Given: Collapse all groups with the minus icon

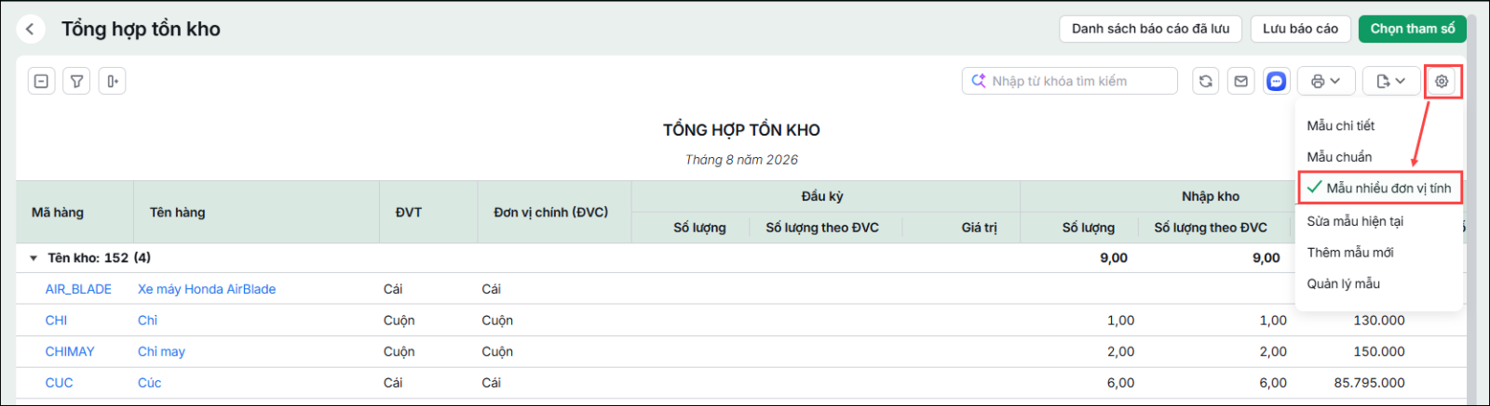Looking at the screenshot, I should tap(42, 81).
